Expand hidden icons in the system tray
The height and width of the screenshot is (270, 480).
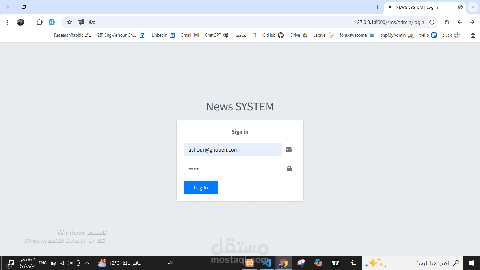click(86, 263)
